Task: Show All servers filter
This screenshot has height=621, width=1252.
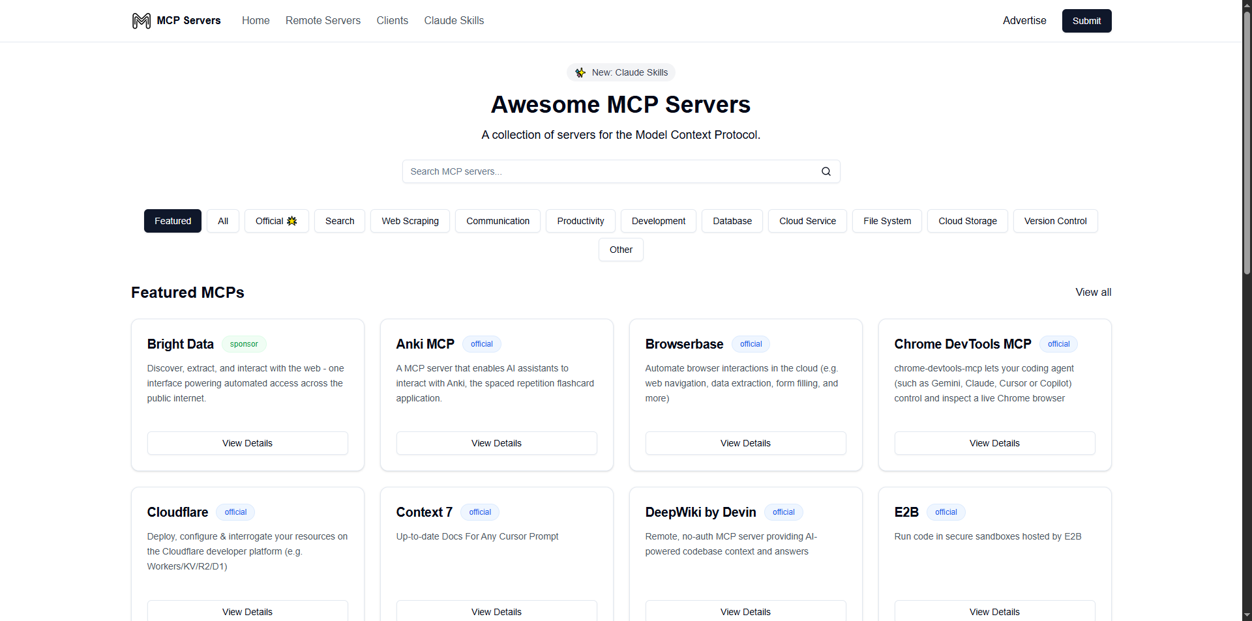Action: point(223,221)
